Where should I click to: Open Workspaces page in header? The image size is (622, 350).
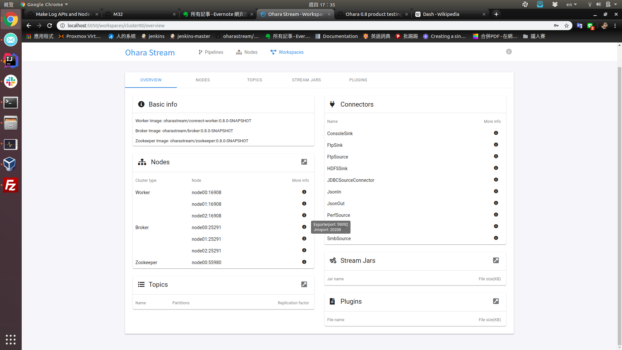[x=287, y=52]
